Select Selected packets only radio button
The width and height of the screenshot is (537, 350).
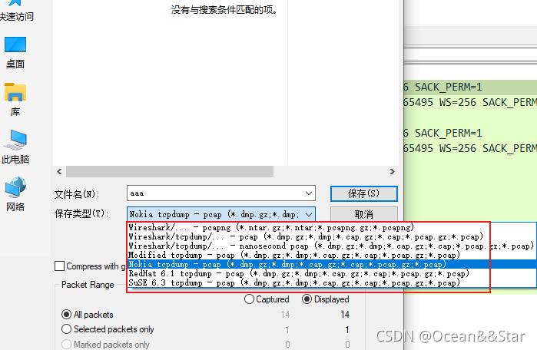(x=66, y=329)
